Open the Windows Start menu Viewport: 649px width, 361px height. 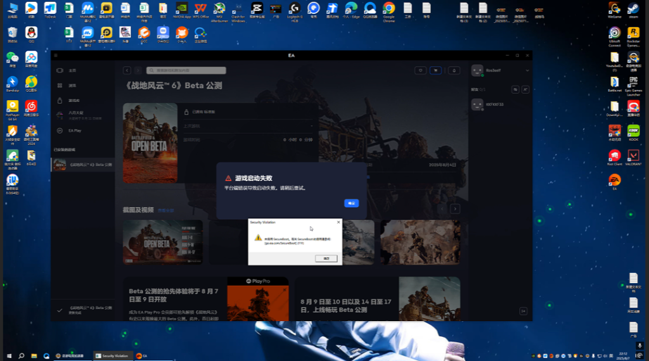click(x=9, y=356)
